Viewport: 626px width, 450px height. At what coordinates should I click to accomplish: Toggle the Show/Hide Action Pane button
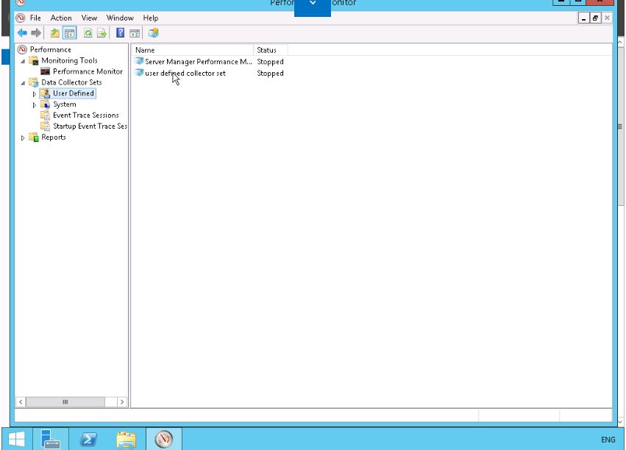pos(135,33)
